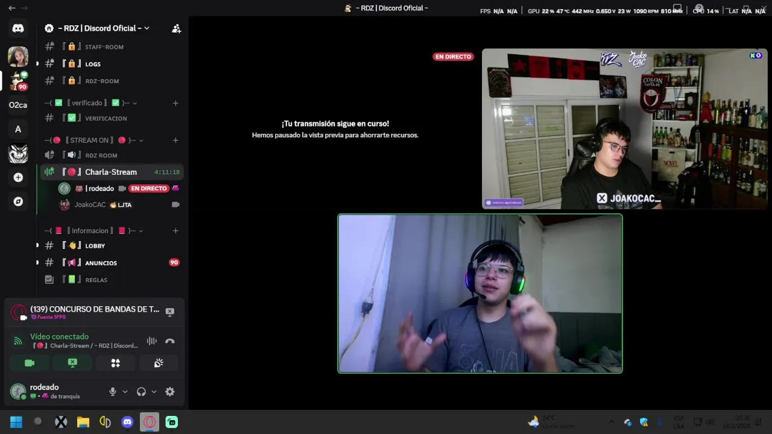
Task: Deafen with the headphones icon
Action: (141, 392)
